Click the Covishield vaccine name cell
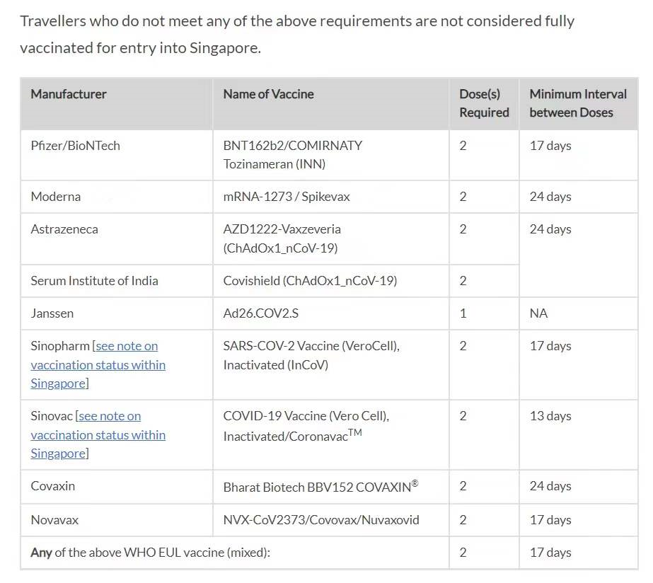The height and width of the screenshot is (583, 653). 310,281
